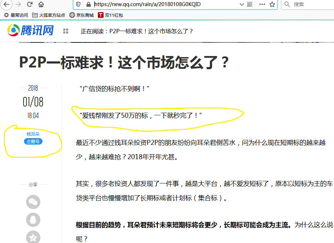Click the padlock site security icon
Image resolution: width=334 pixels, height=243 pixels.
tap(88, 4)
